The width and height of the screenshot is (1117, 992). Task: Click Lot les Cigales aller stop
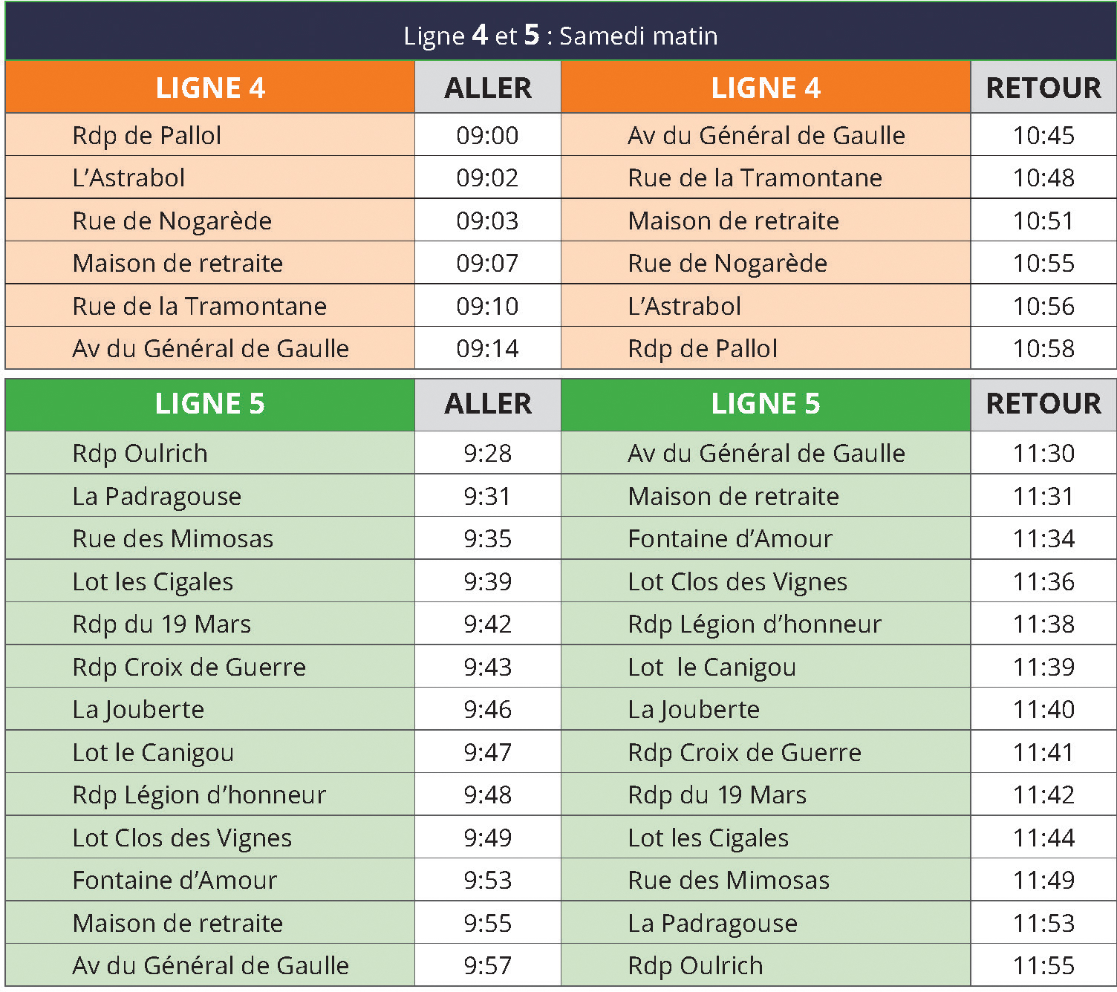pyautogui.click(x=152, y=581)
